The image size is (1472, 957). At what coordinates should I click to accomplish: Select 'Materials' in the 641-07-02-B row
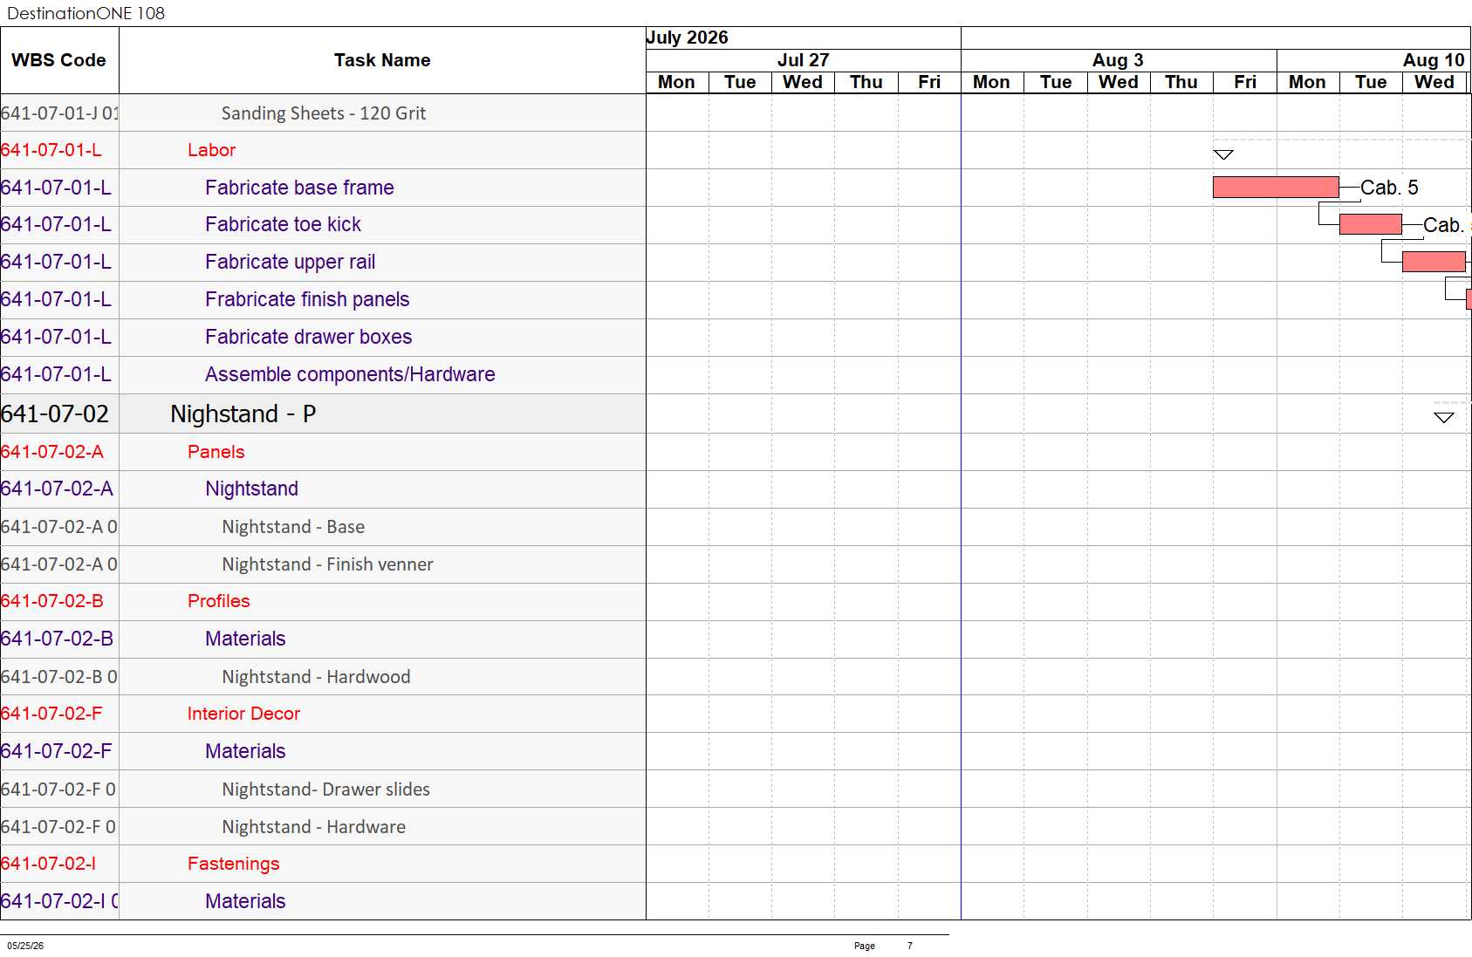click(245, 639)
